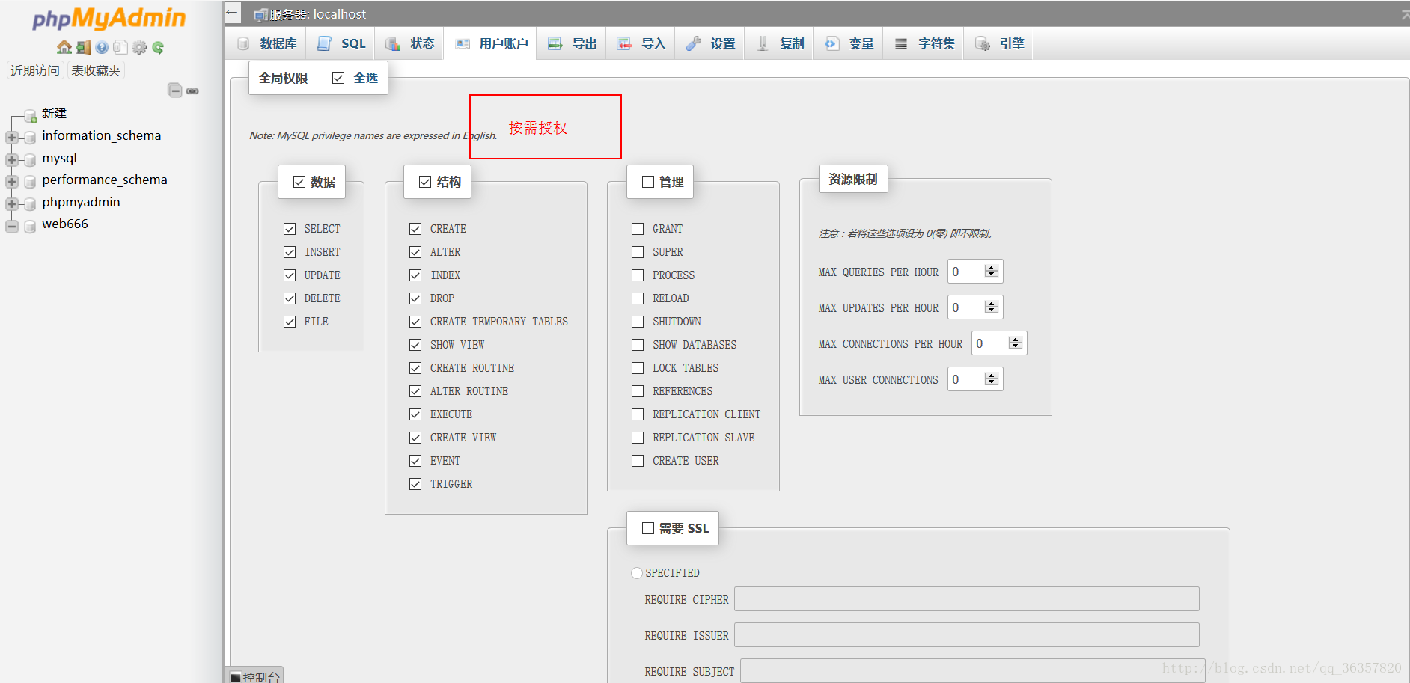The width and height of the screenshot is (1410, 683).
Task: Click database icon next to phpmyadmin
Action: pyautogui.click(x=30, y=204)
